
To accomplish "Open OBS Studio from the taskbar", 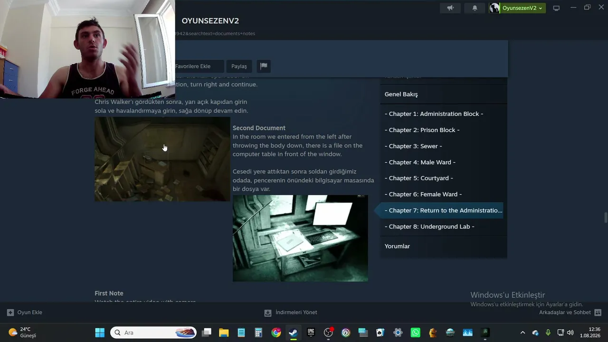I will pyautogui.click(x=328, y=332).
